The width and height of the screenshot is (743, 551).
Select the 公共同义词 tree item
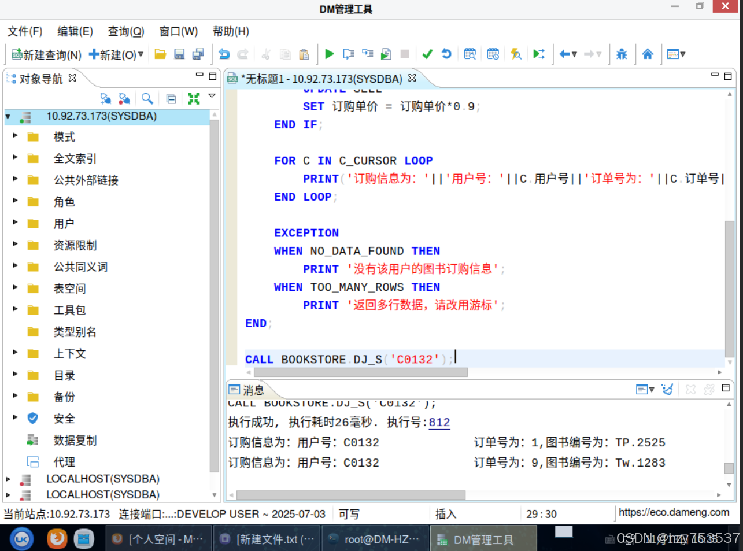coord(80,267)
